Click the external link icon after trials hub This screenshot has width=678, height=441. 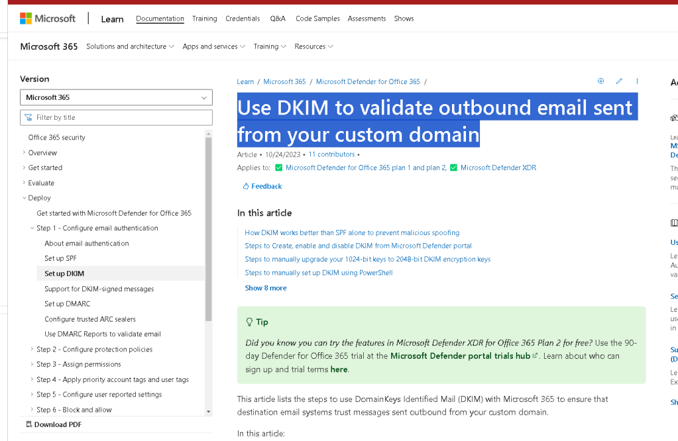(535, 356)
